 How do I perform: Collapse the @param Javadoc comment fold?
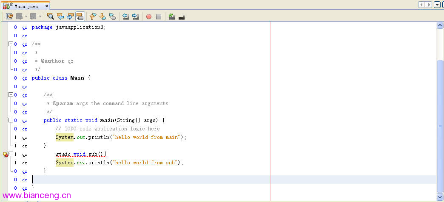pos(11,95)
